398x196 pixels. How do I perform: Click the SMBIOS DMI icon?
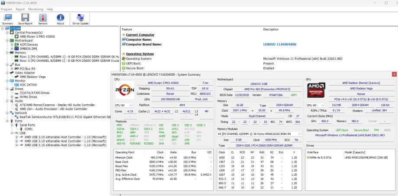[x=17, y=48]
